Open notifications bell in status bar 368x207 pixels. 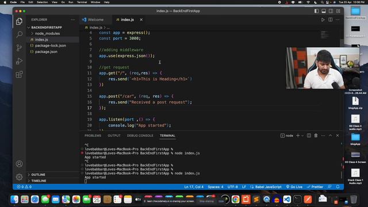[x=338, y=187]
